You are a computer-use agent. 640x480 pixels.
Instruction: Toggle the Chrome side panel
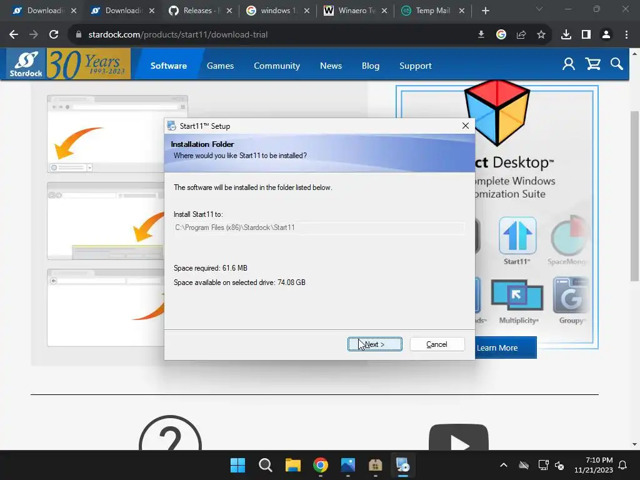(586, 35)
